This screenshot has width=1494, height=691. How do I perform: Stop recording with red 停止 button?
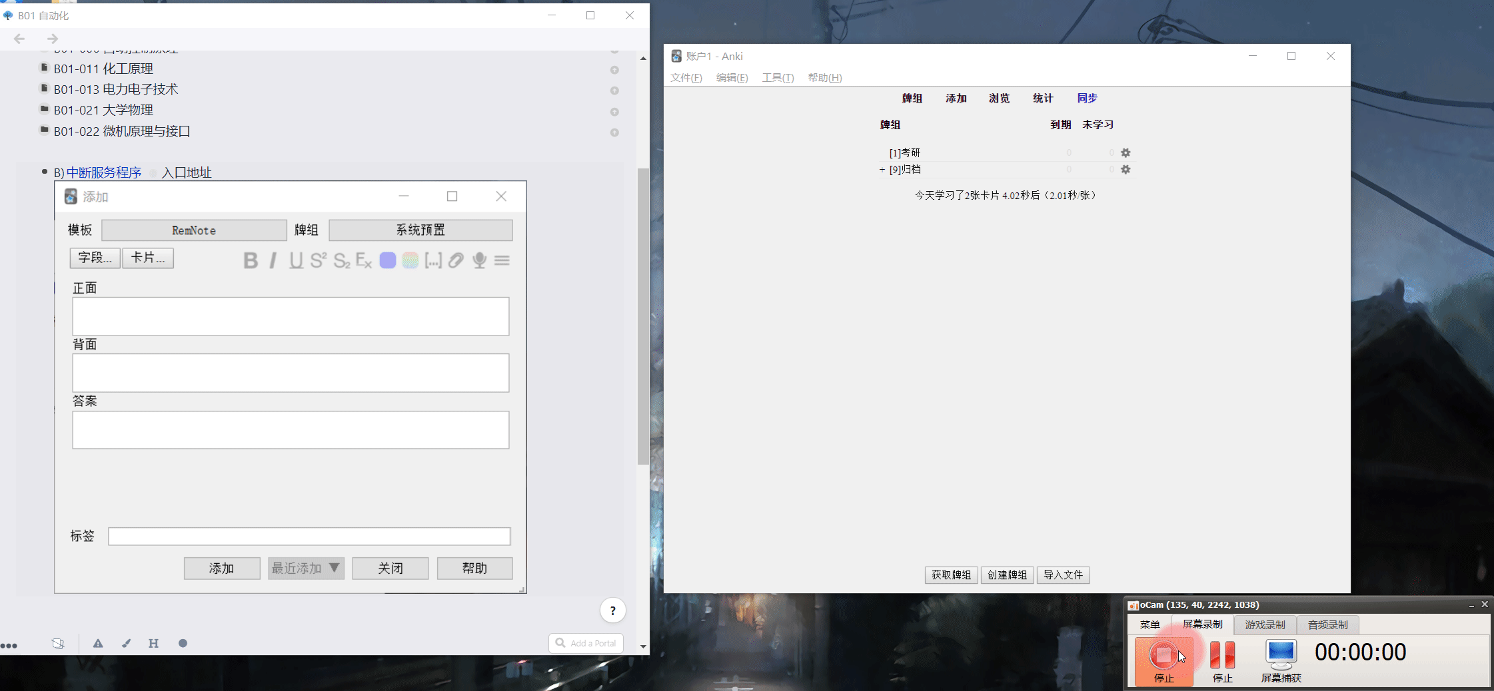1163,661
